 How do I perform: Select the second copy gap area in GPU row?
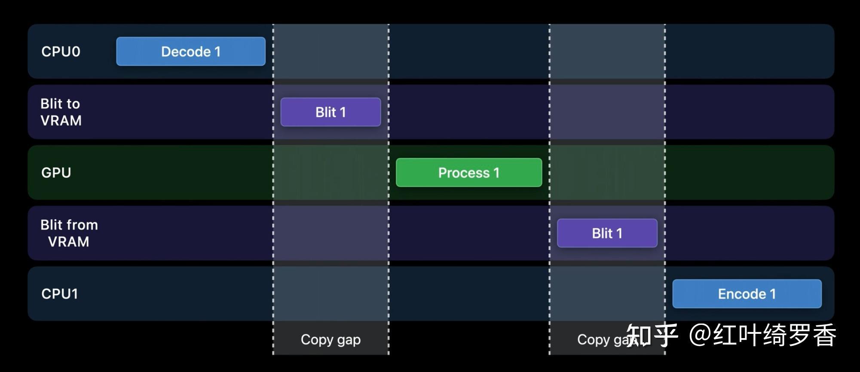point(607,172)
